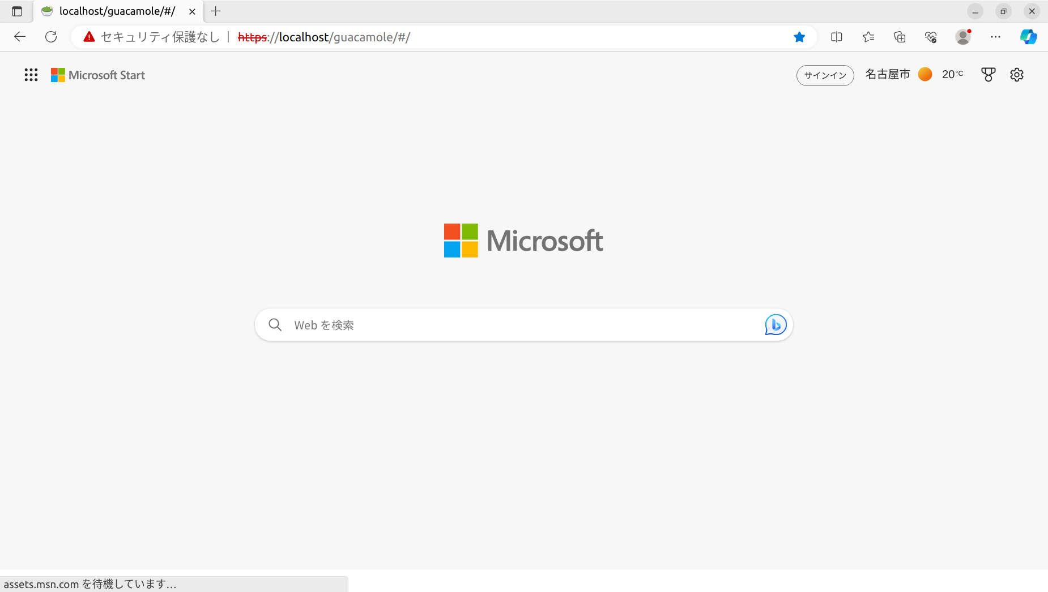Go back using the back arrow
Image resolution: width=1048 pixels, height=592 pixels.
point(20,37)
